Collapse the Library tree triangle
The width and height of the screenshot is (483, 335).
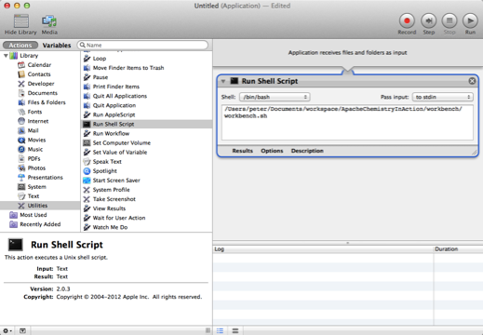point(6,56)
